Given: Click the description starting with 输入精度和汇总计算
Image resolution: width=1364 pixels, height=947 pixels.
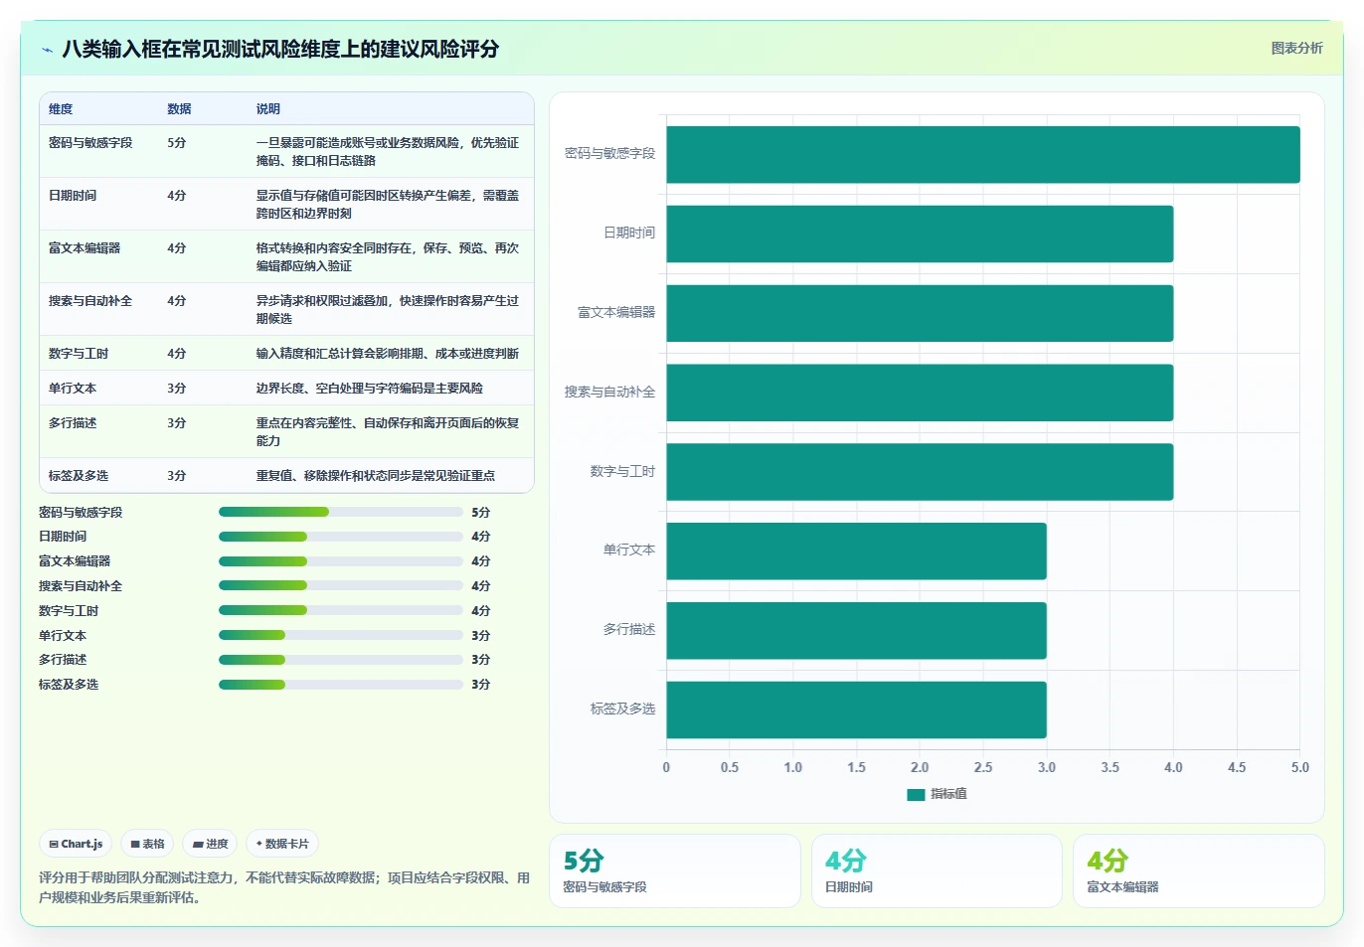Looking at the screenshot, I should point(388,354).
